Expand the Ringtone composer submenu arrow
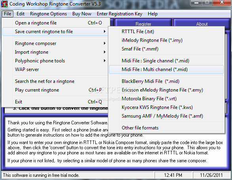The image size is (232, 180). (105, 43)
